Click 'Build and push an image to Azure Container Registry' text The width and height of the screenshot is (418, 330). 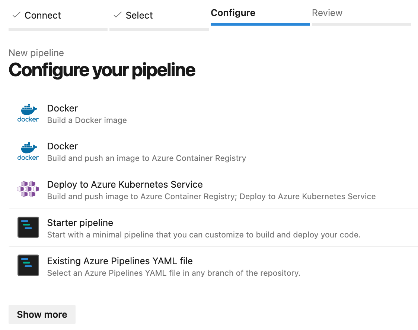(x=147, y=158)
